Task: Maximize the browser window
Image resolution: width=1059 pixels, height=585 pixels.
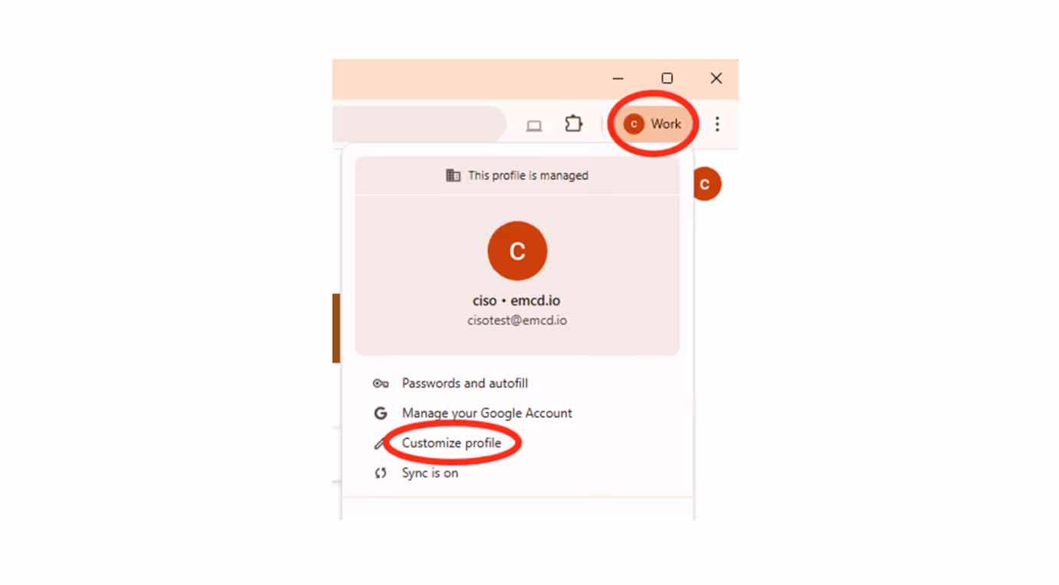Action: tap(667, 78)
